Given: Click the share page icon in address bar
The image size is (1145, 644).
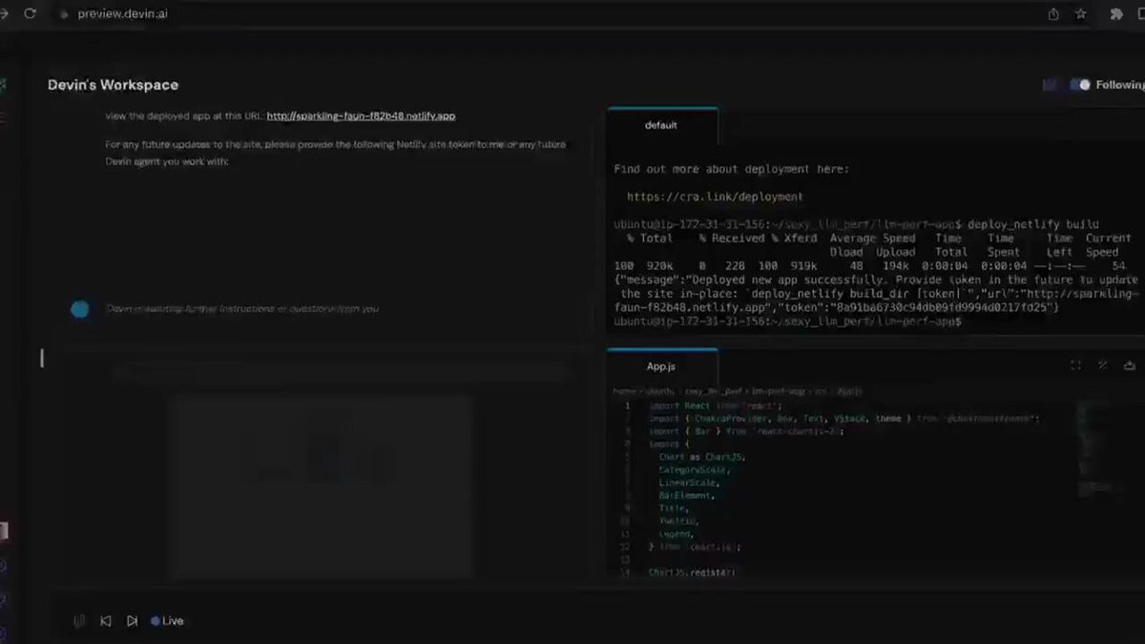Looking at the screenshot, I should (x=1053, y=14).
